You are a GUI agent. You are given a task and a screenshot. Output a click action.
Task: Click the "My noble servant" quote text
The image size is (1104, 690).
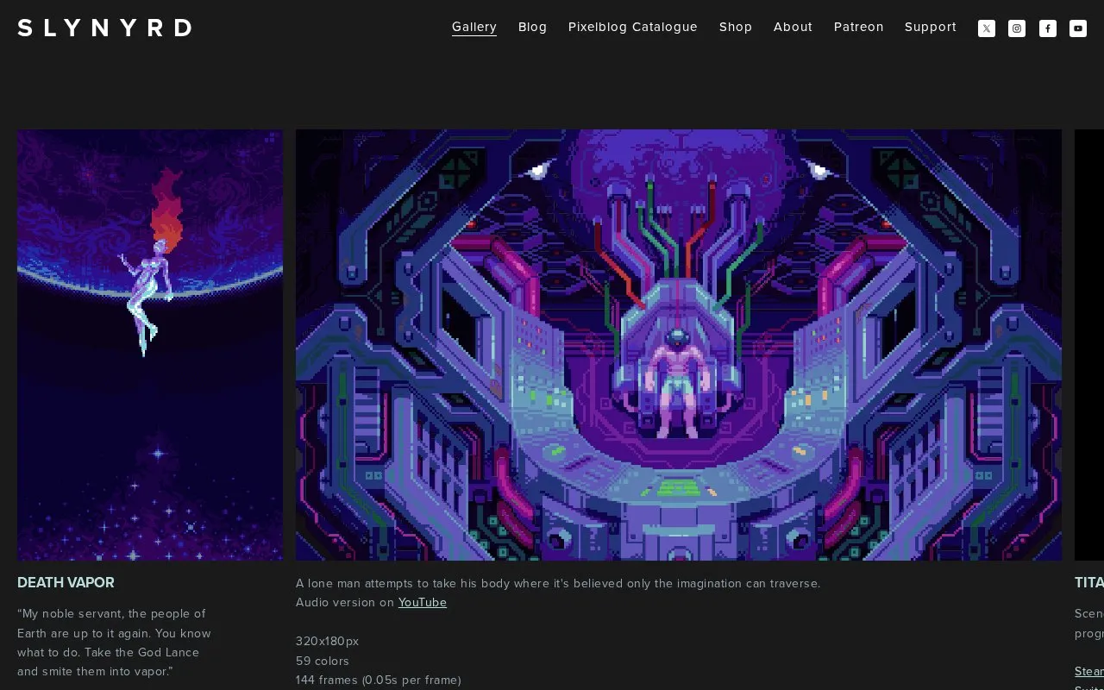point(114,643)
